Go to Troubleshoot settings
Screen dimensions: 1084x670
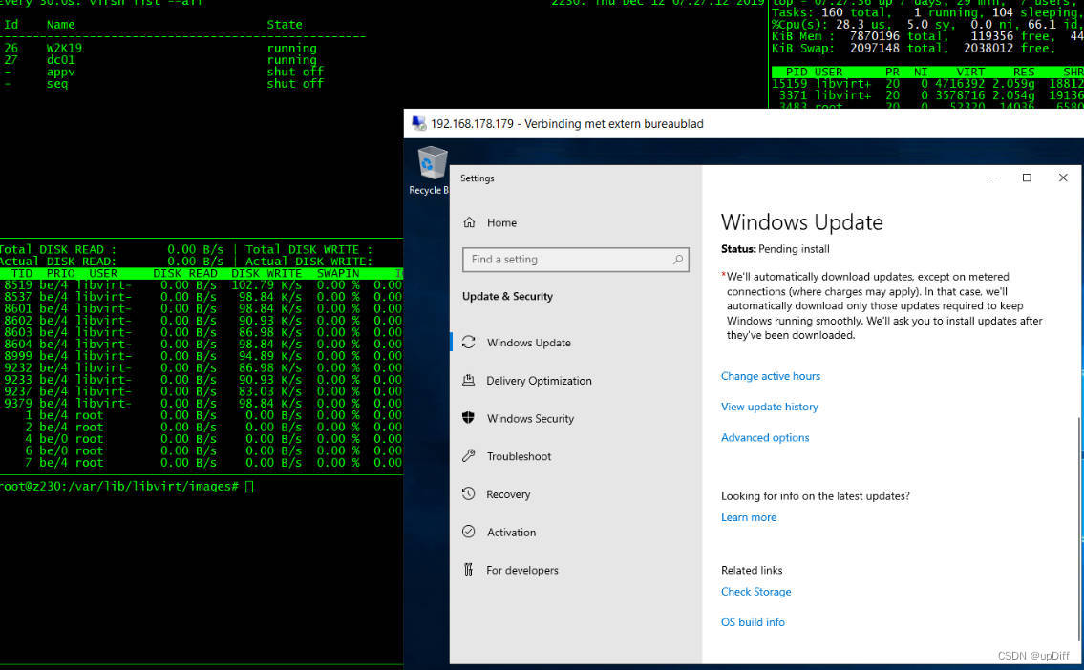[576, 456]
